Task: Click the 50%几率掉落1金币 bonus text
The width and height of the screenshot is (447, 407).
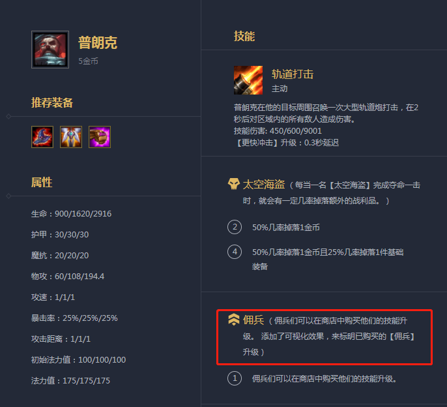Action: [x=286, y=228]
